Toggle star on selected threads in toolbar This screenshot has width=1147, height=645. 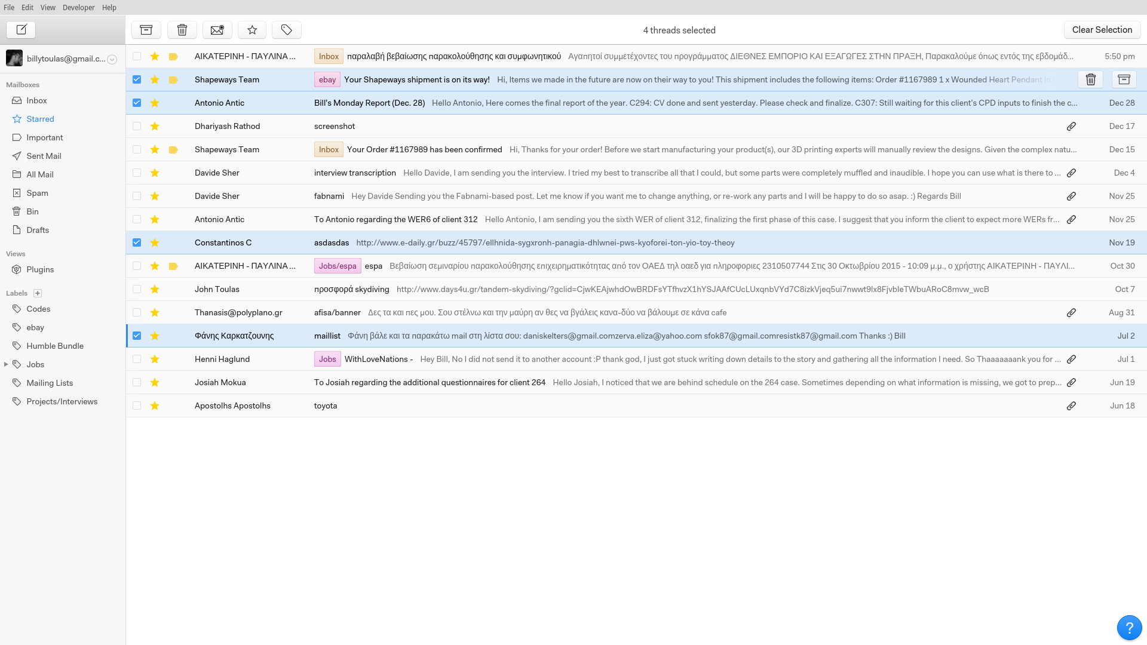252,30
